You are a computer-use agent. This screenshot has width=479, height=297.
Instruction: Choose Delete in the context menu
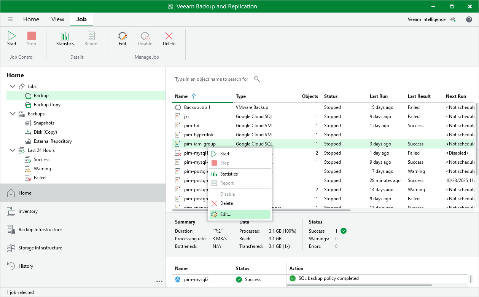[x=240, y=203]
